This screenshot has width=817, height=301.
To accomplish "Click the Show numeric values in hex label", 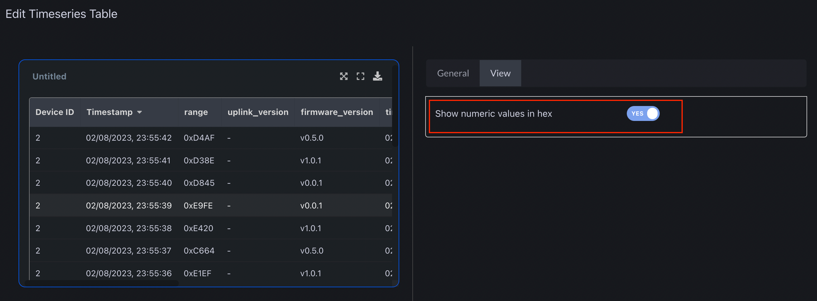I will (493, 113).
